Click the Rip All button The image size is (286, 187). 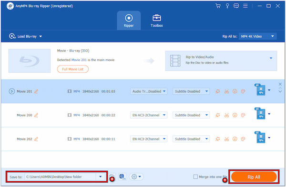click(254, 177)
